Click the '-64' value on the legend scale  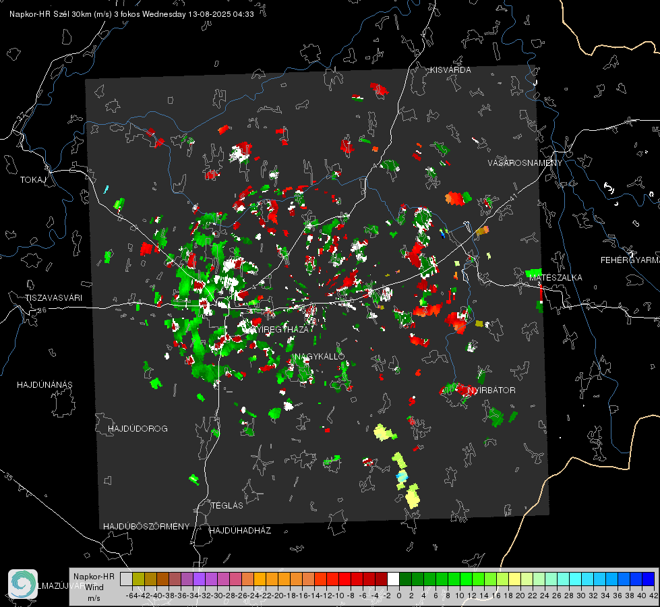131,596
